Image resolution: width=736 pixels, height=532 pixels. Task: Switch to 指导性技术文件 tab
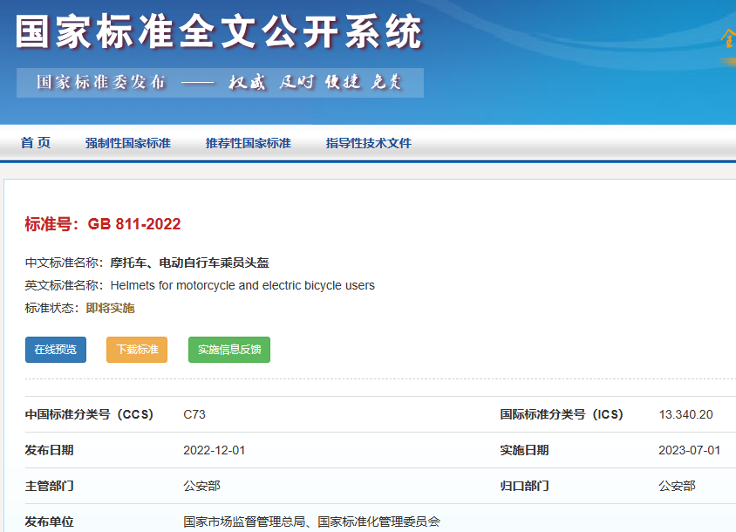pyautogui.click(x=368, y=143)
